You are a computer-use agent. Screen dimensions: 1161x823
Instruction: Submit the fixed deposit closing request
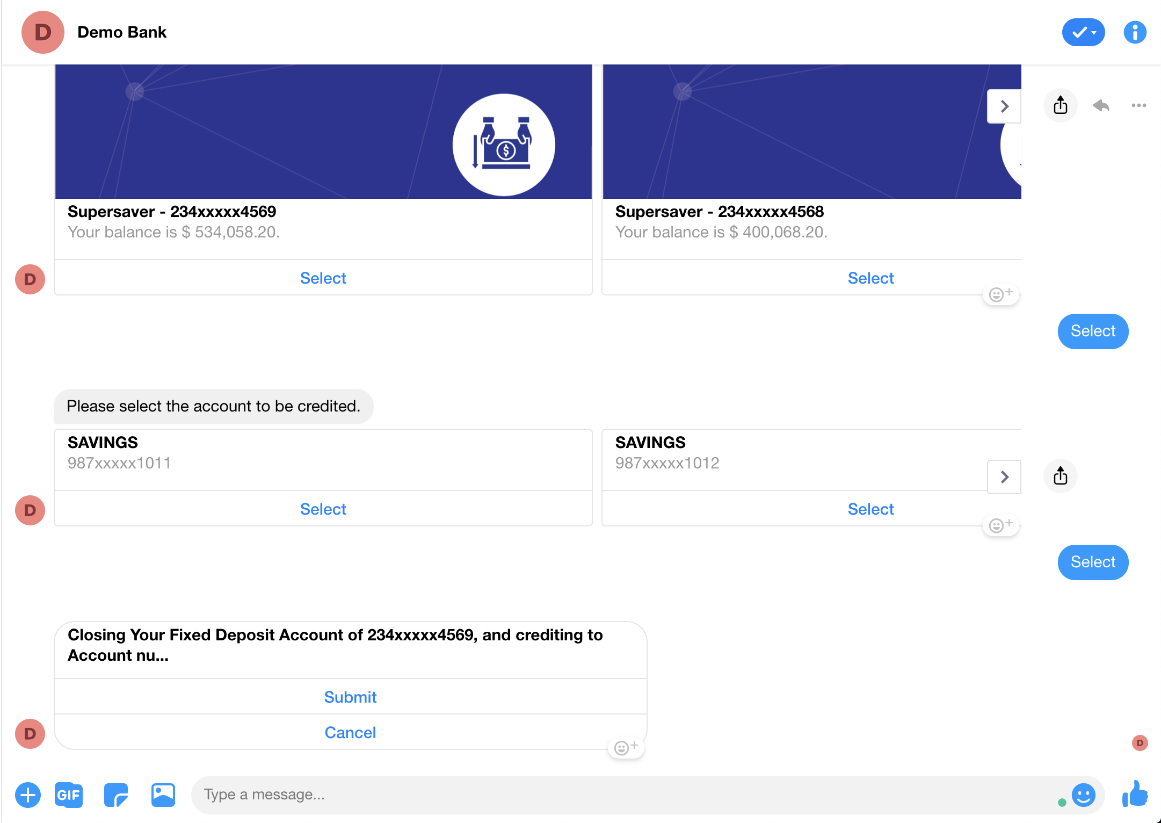coord(350,697)
